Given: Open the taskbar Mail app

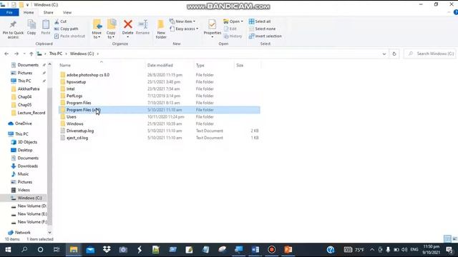Looking at the screenshot, I should [90, 250].
